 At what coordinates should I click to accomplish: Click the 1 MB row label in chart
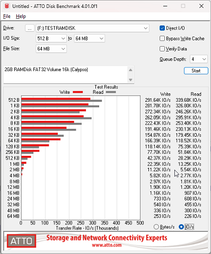click(x=14, y=164)
